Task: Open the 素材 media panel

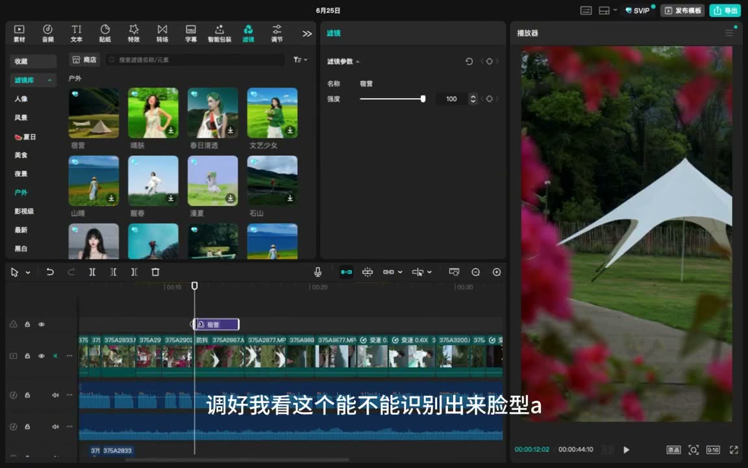Action: [19, 33]
